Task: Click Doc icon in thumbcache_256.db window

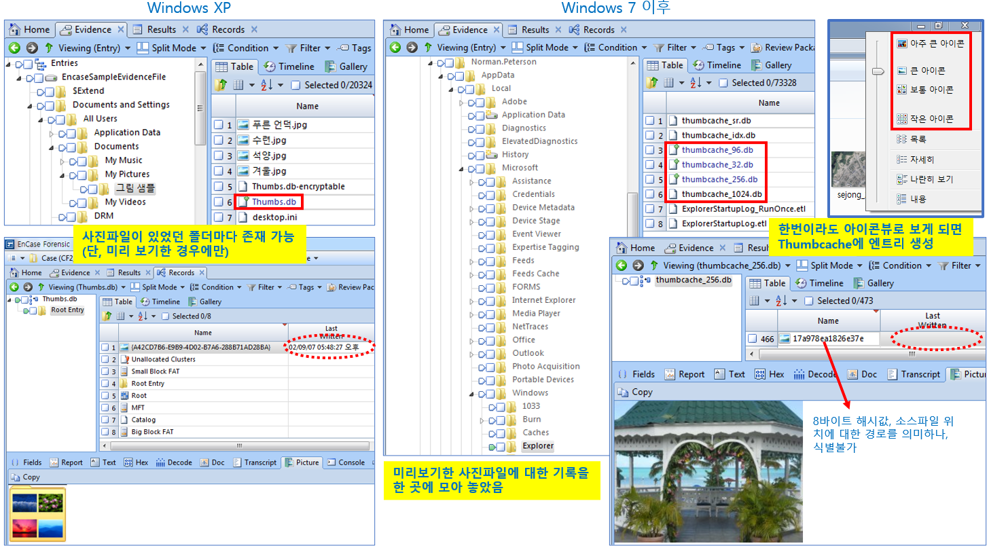Action: (852, 374)
